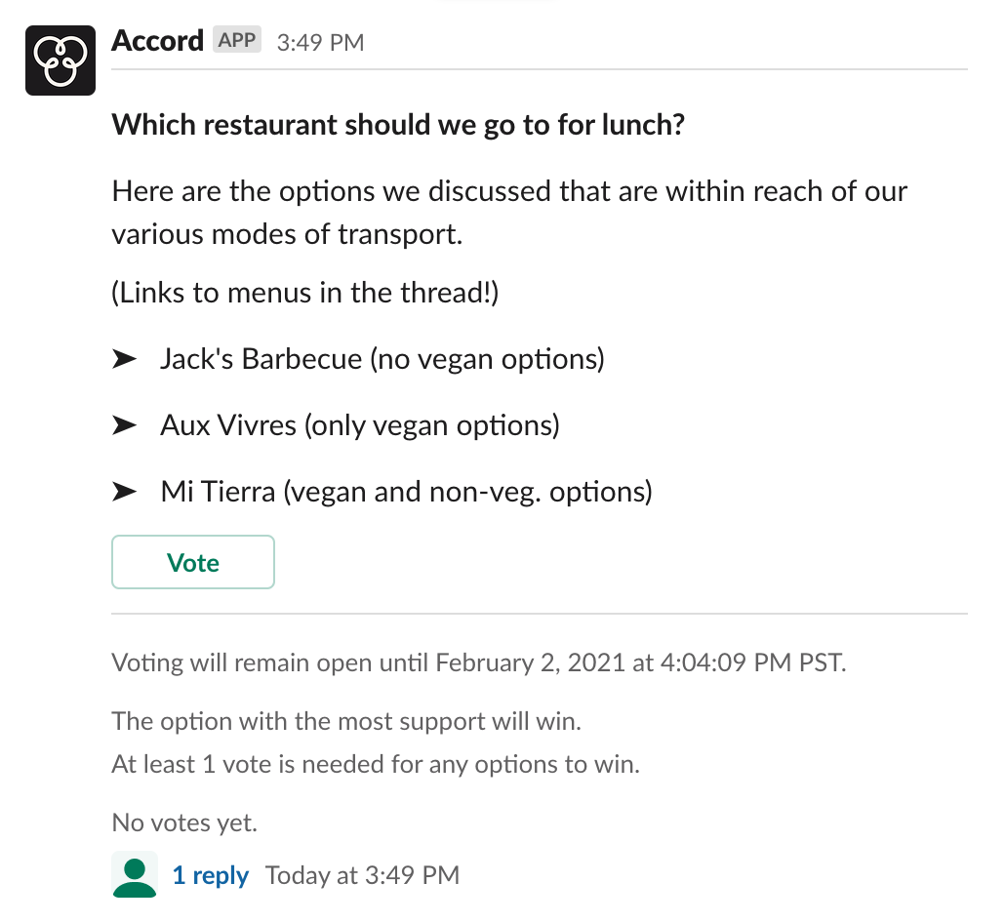Viewport: 1005px width, 923px height.
Task: Expand the thread with menu links
Action: point(211,874)
